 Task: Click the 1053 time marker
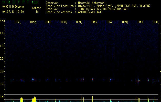click(48, 22)
